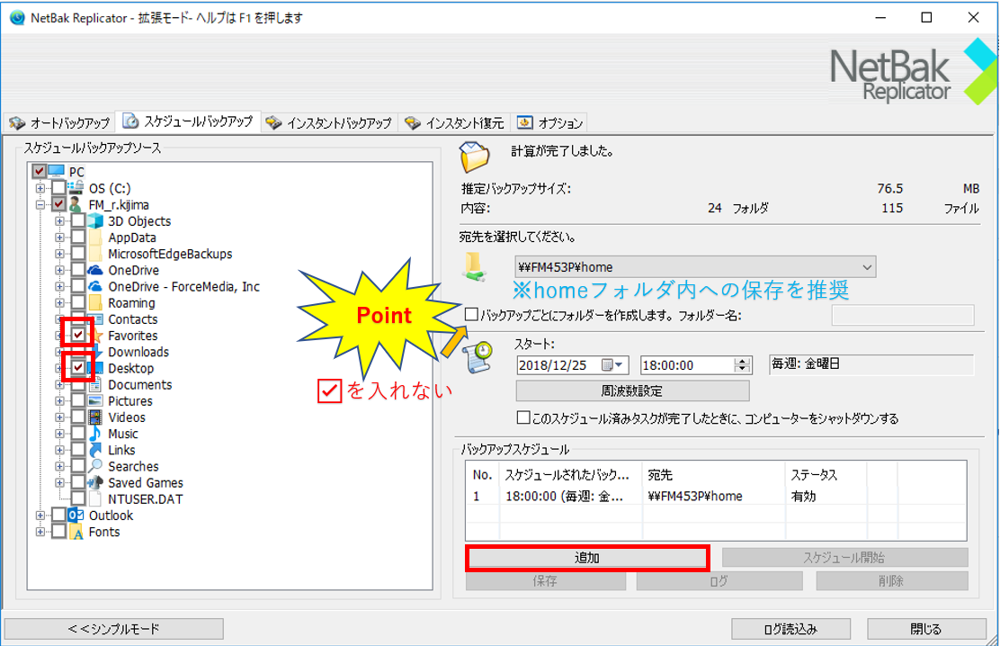Open the destination \\FM453P\home dropdown
This screenshot has width=1000, height=646.
click(866, 267)
